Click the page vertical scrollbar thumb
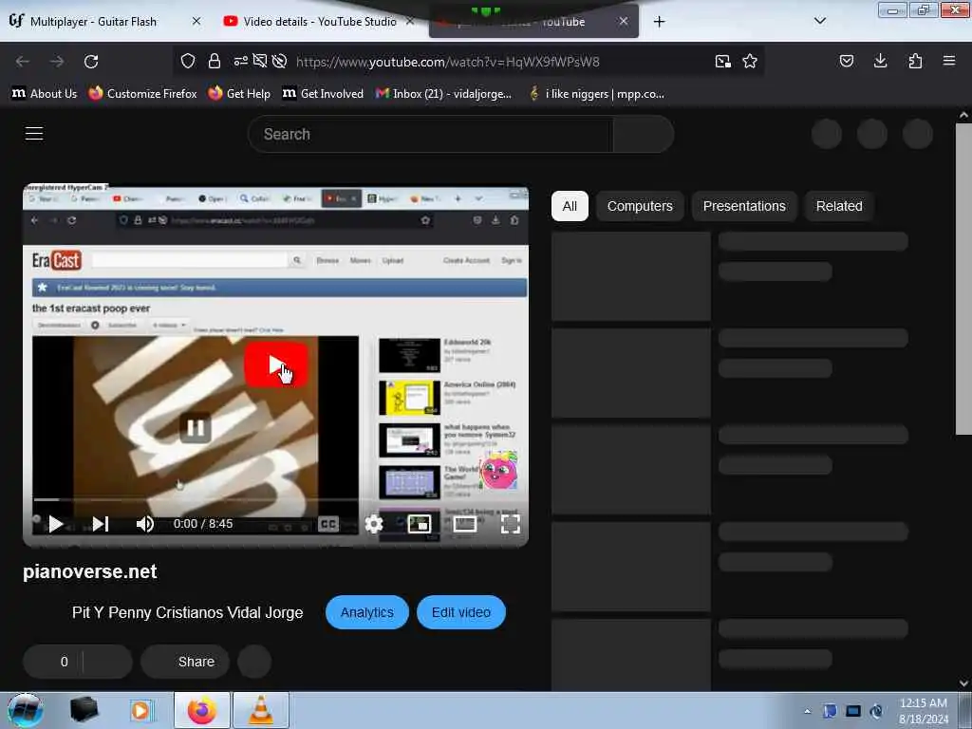The image size is (972, 729). 963,279
